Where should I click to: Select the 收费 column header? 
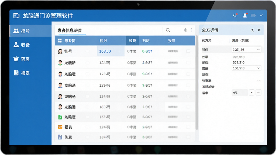tap(132, 41)
